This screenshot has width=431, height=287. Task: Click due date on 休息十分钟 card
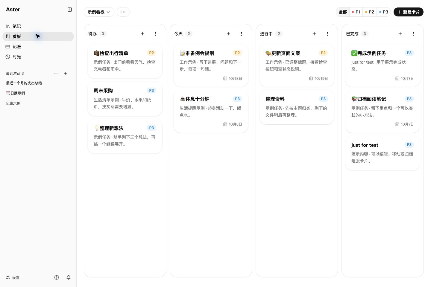[x=233, y=124]
